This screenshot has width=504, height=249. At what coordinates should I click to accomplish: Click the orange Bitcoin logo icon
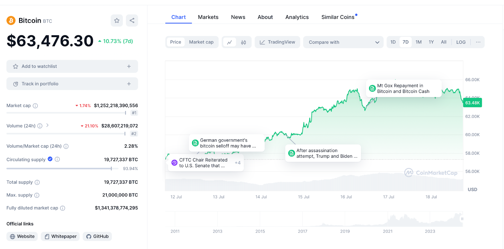point(11,21)
